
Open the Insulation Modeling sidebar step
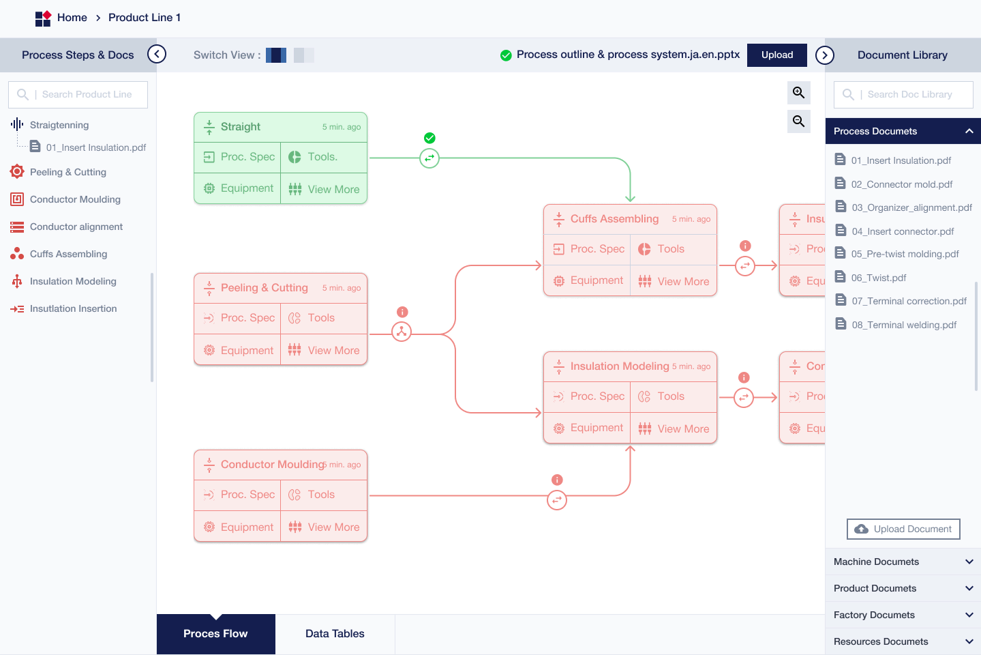click(x=63, y=281)
